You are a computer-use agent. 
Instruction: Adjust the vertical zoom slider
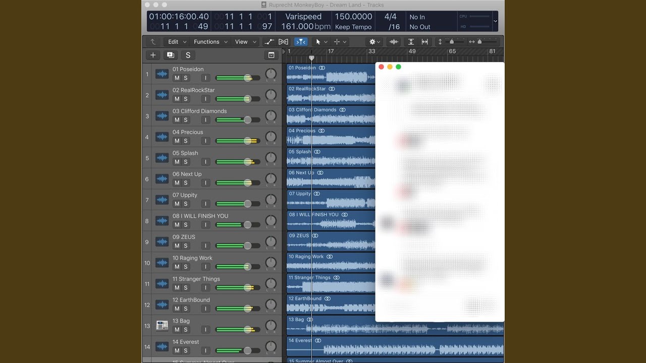pos(451,42)
